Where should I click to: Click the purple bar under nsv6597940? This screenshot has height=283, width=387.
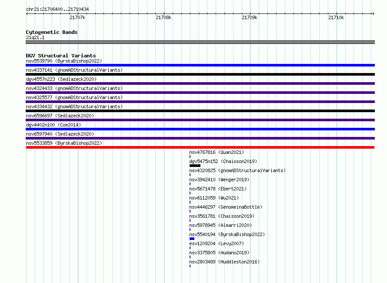[200, 138]
